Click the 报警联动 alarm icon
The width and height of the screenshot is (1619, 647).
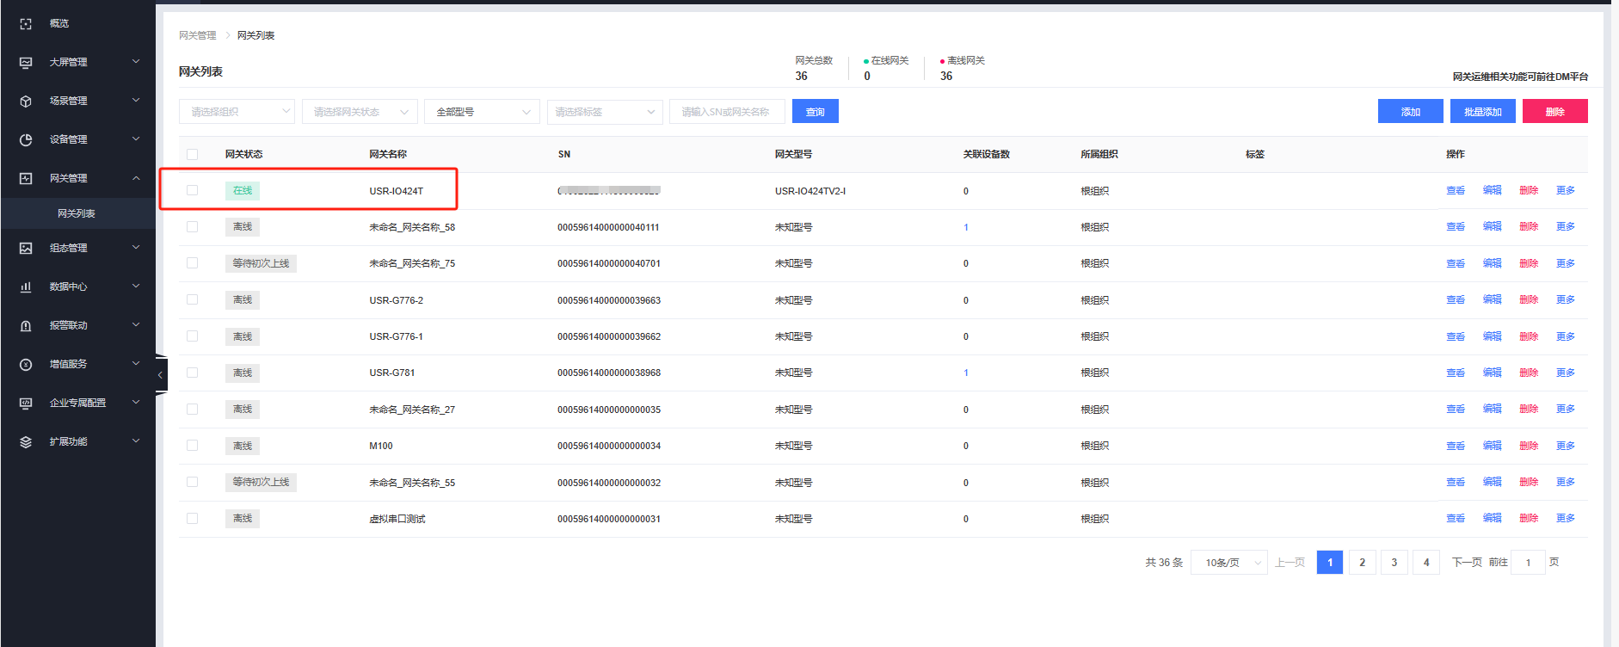(26, 326)
